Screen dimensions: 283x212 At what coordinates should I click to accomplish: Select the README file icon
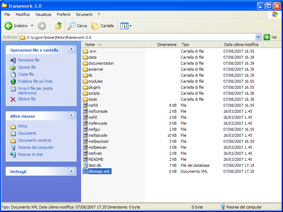(85, 159)
